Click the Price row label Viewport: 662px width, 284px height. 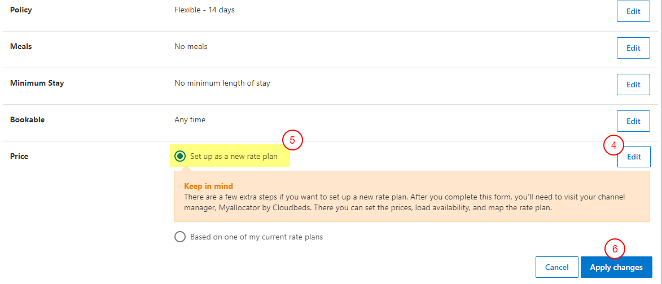19,156
